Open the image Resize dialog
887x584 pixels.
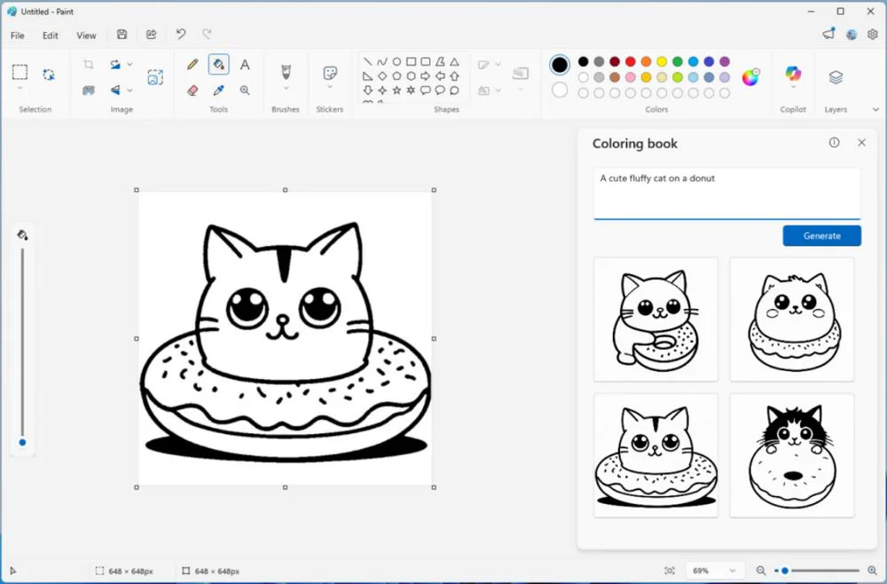pyautogui.click(x=155, y=76)
